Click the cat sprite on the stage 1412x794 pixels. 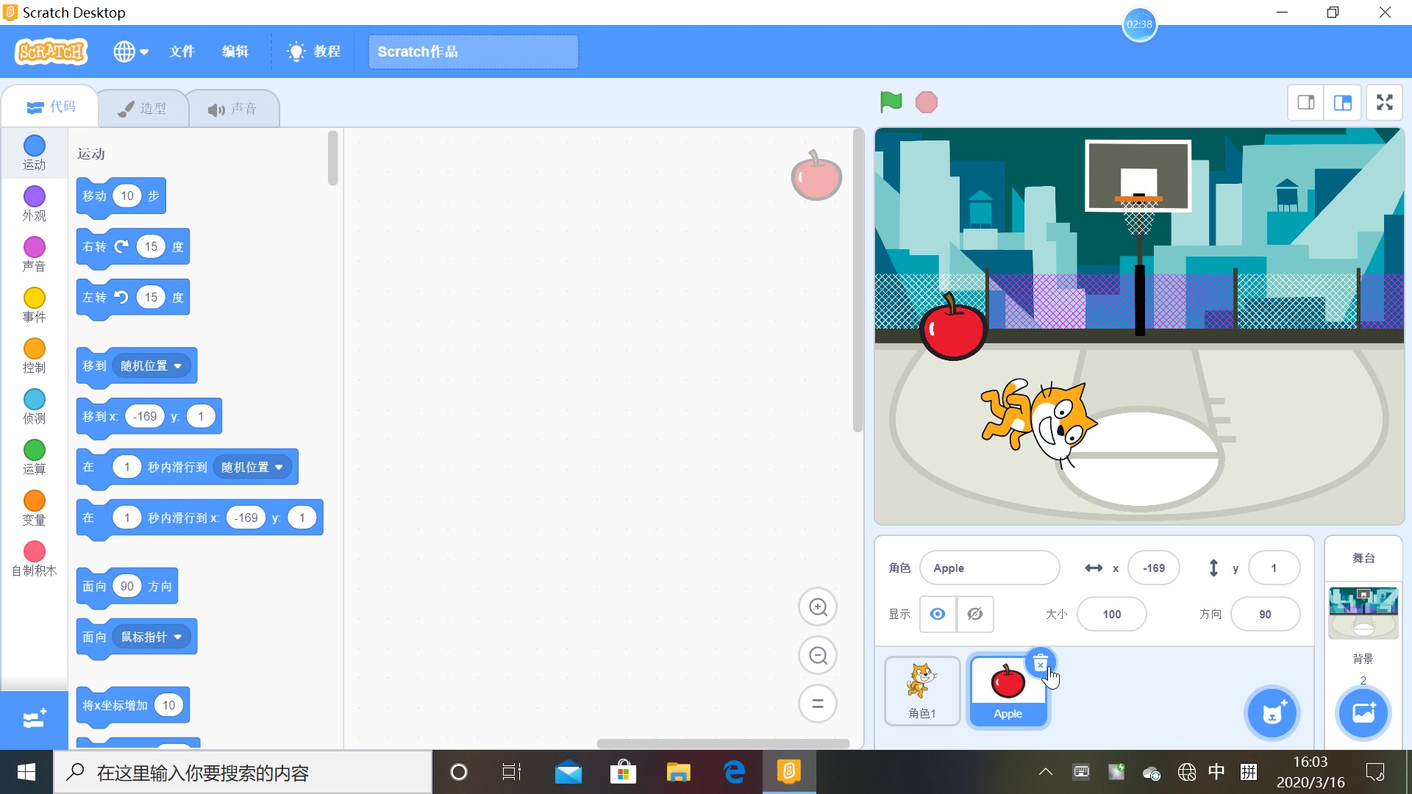point(1038,423)
